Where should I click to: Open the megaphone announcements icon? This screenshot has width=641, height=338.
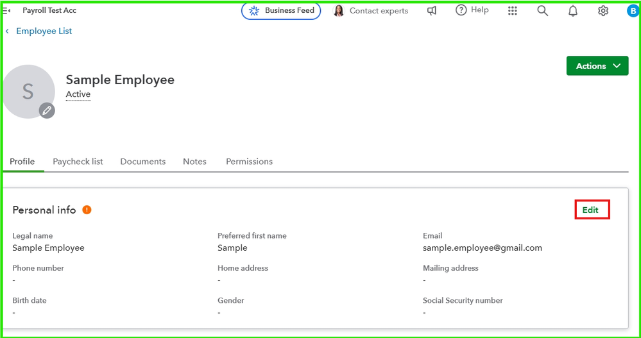(x=432, y=11)
